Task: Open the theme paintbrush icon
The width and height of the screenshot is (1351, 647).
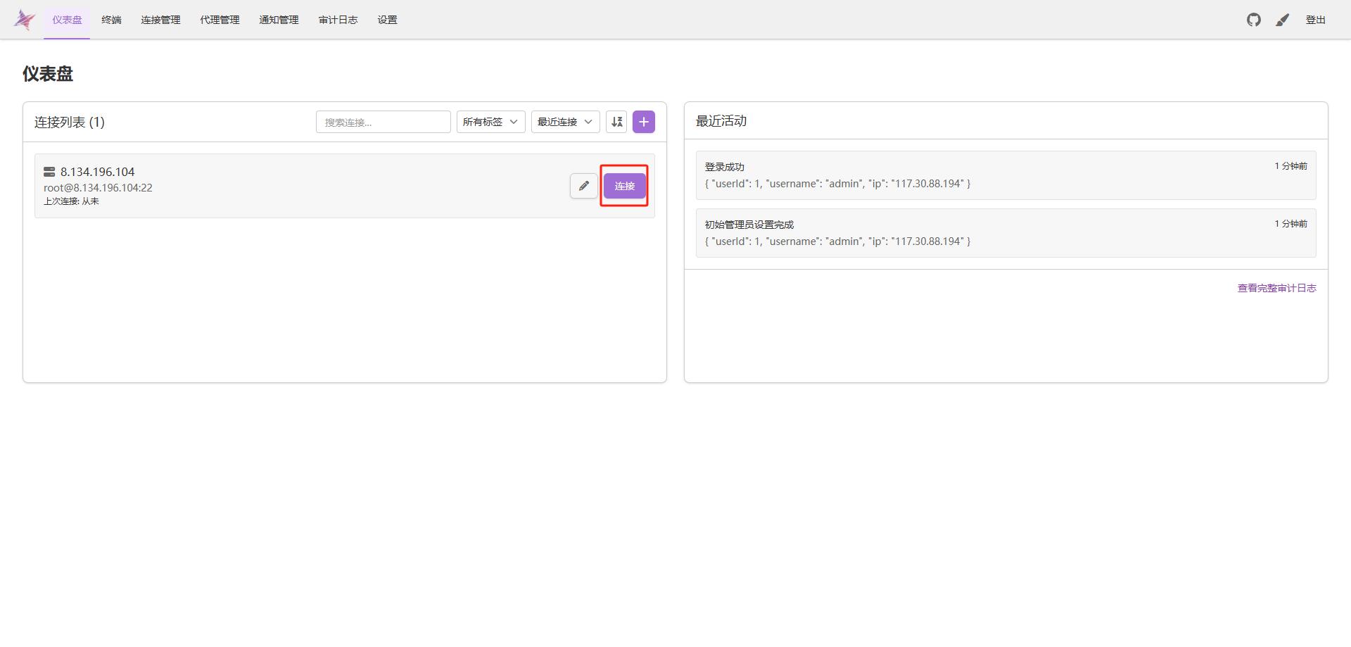Action: (1283, 20)
